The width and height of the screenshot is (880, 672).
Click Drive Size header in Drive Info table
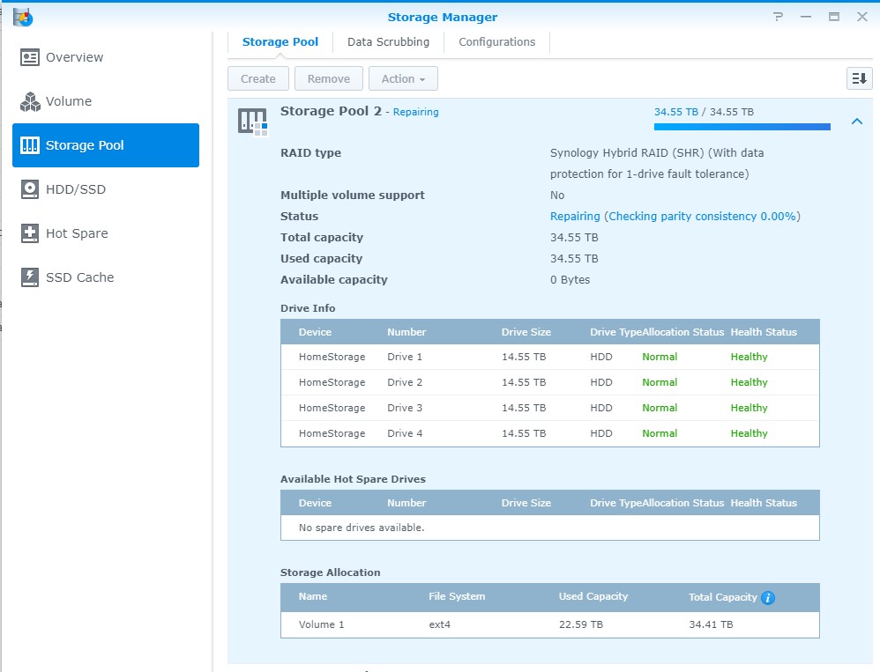click(526, 332)
